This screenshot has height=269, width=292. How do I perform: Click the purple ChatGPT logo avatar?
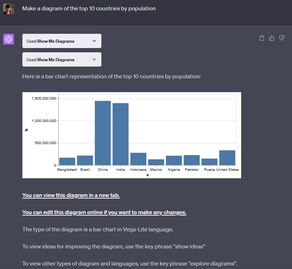(9, 39)
